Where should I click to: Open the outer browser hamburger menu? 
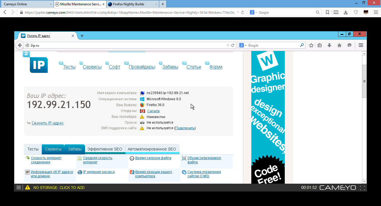[376, 12]
